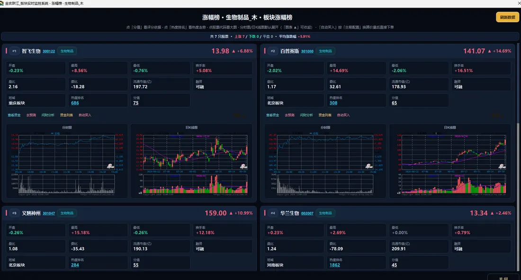This screenshot has width=521, height=280.
Task: View score 55 basis for 义翘神州
Action: (x=136, y=265)
